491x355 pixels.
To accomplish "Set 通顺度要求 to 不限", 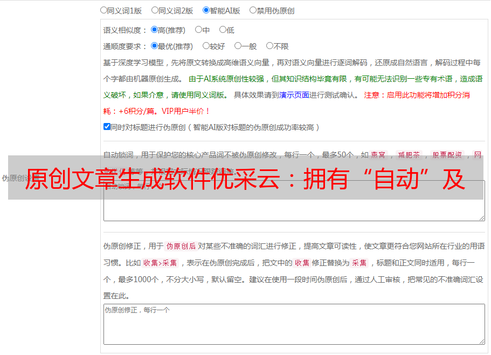I will 269,46.
